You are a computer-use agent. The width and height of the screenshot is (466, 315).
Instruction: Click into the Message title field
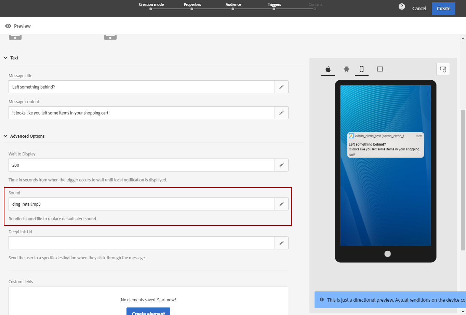[142, 87]
